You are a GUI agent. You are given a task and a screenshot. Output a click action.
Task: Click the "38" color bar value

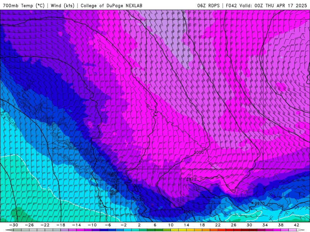281,225
